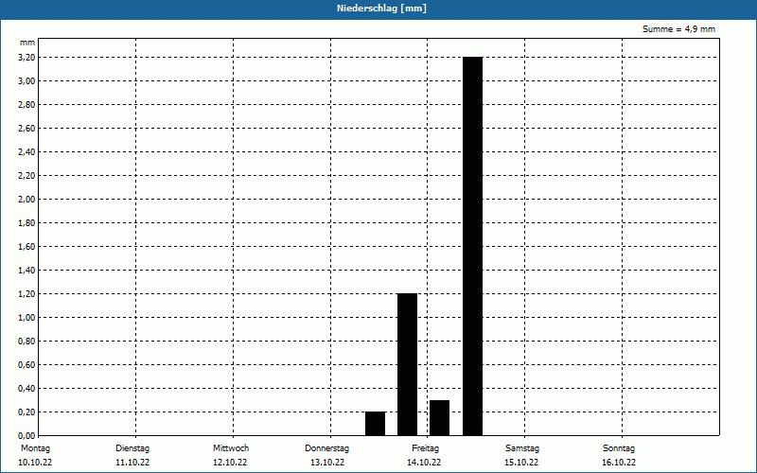Click the date 14.10.22
This screenshot has width=757, height=473.
point(424,463)
